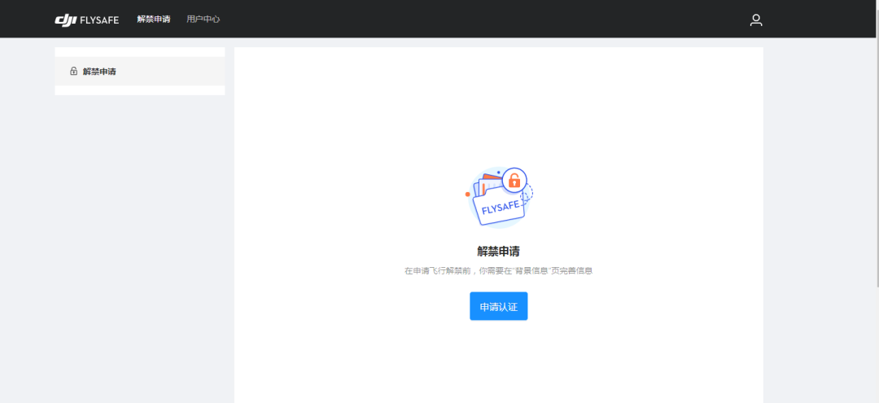Click the description text mentioning 背景信息
879x403 pixels.
[498, 271]
